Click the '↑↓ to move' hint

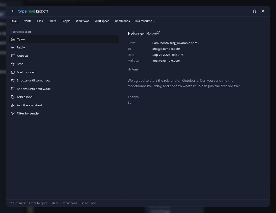[x=18, y=203]
